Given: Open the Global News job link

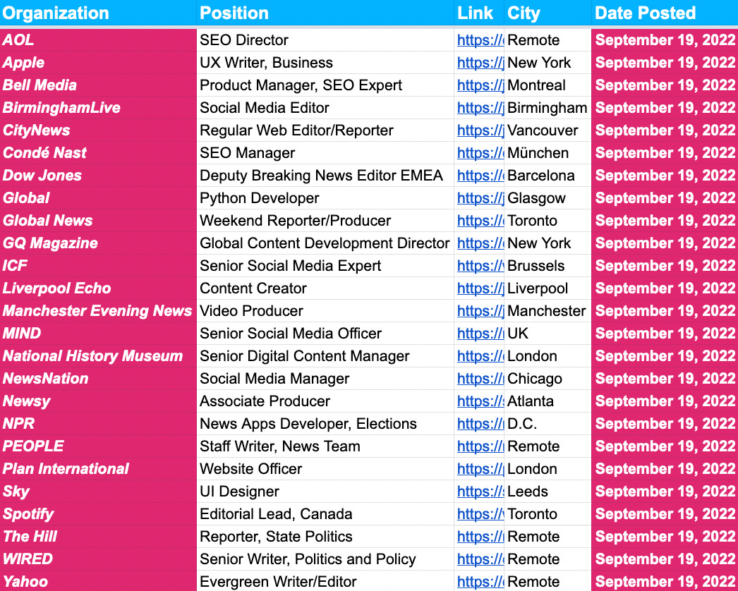Looking at the screenshot, I should point(480,221).
